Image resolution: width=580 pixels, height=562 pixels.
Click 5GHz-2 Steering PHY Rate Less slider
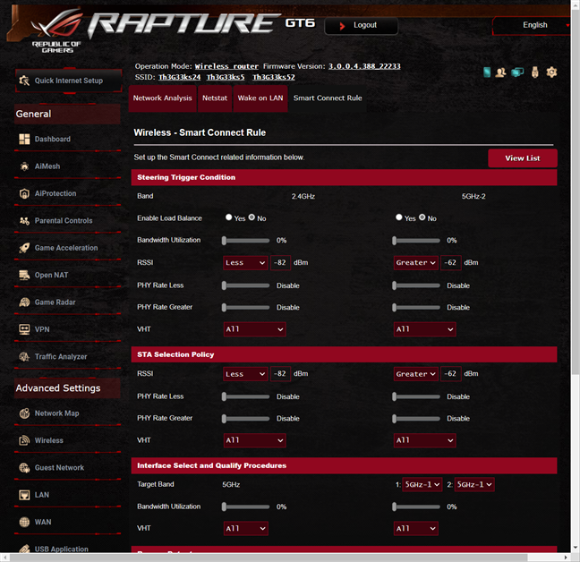[416, 285]
